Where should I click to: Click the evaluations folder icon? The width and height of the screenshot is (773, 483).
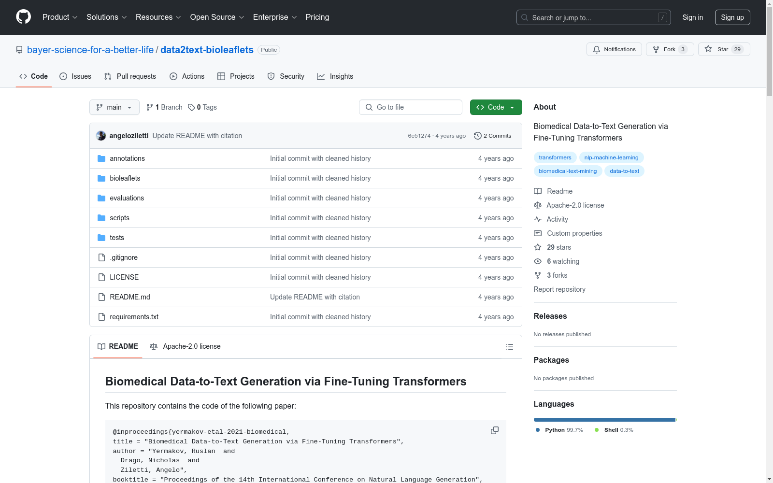click(101, 198)
